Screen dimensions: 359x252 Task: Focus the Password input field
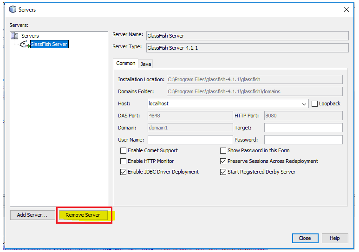[x=303, y=140]
